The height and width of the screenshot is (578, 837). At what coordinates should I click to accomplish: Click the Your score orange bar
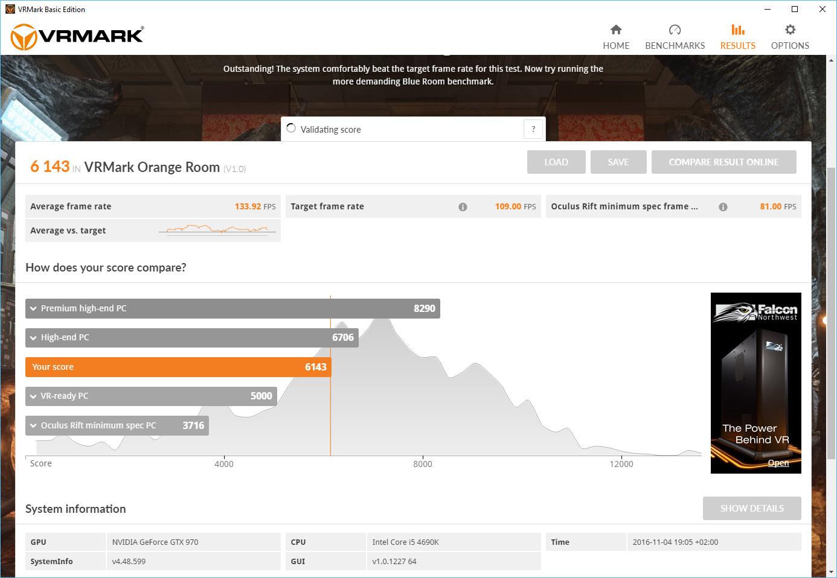pyautogui.click(x=178, y=367)
